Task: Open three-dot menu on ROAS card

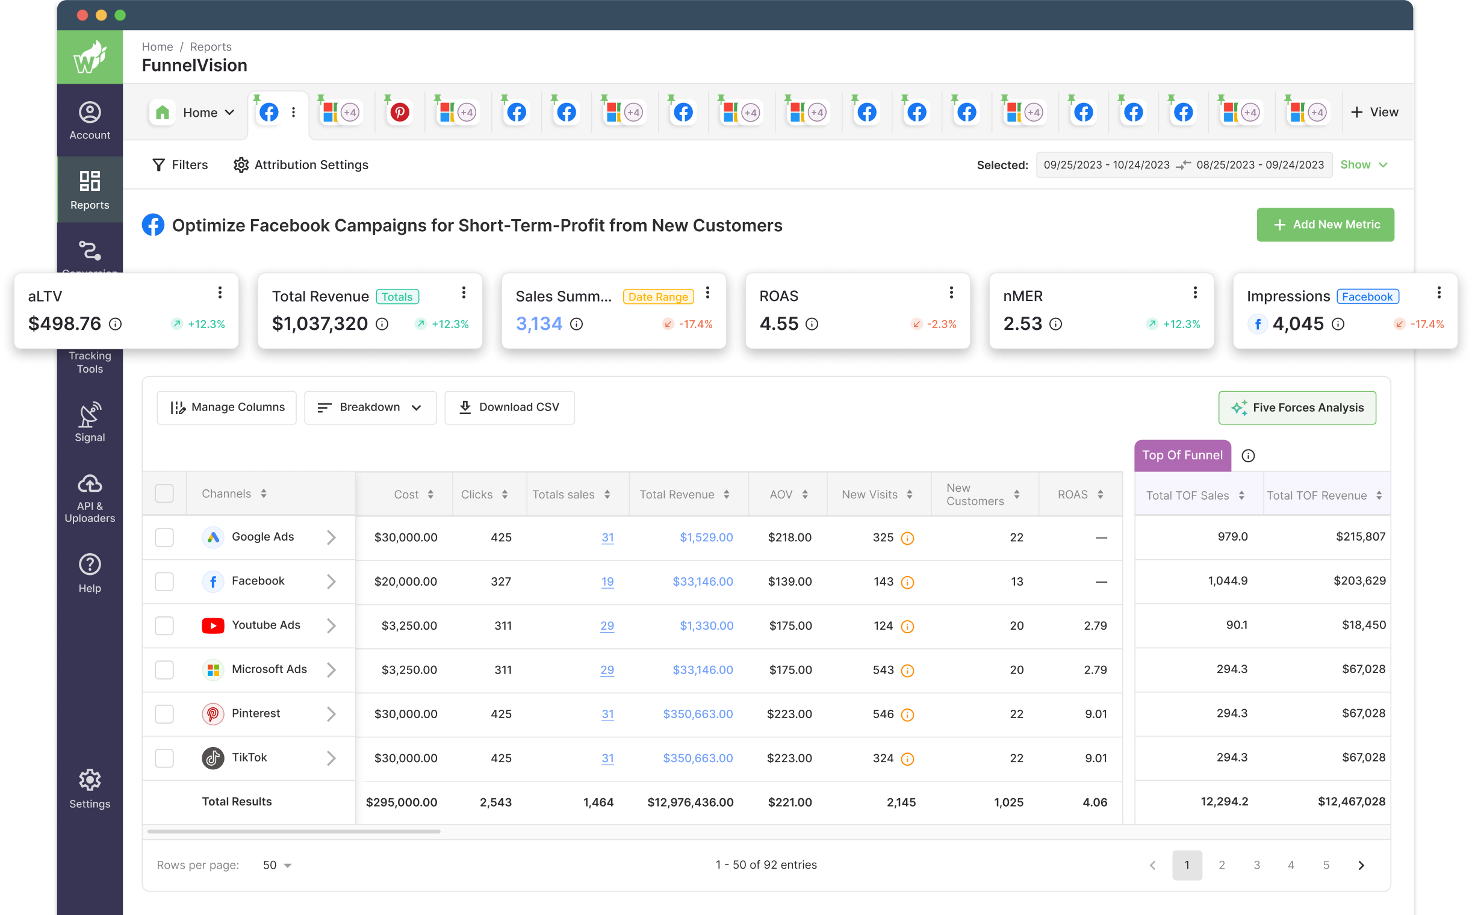Action: (x=951, y=293)
